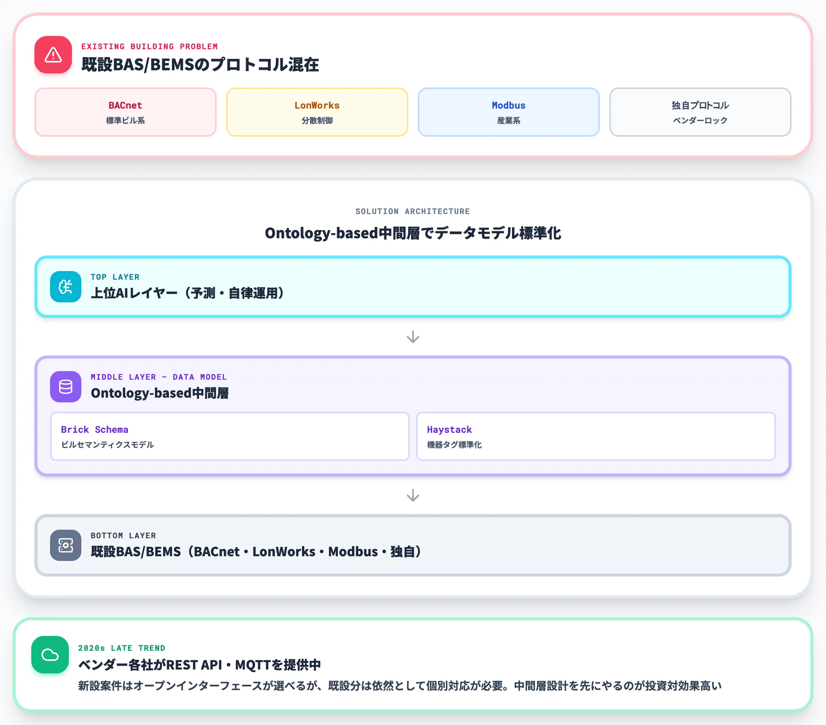Image resolution: width=826 pixels, height=725 pixels.
Task: Click the 2020s LATE TREND label
Action: coord(122,648)
